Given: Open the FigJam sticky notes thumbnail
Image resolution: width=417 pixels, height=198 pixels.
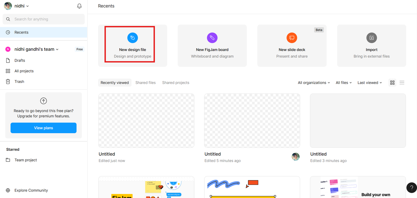Looking at the screenshot, I should pyautogui.click(x=146, y=187).
